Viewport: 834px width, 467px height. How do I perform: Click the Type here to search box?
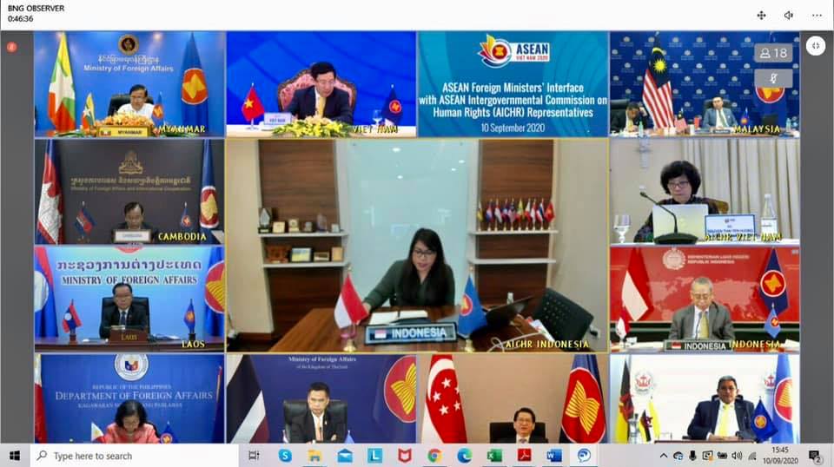pyautogui.click(x=135, y=456)
